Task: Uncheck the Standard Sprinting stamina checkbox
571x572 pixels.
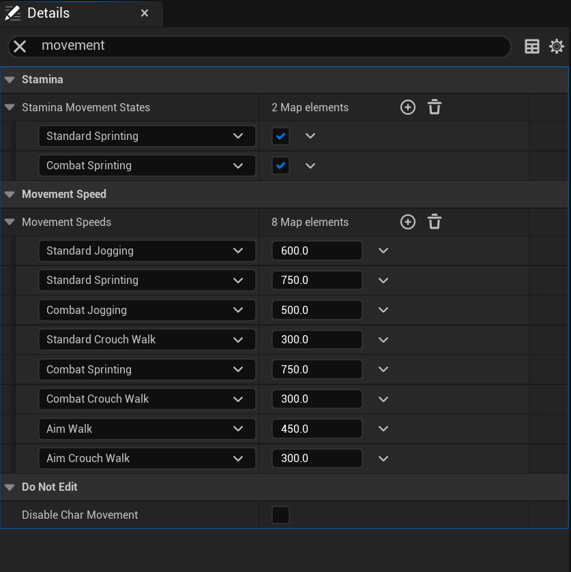Action: (281, 136)
